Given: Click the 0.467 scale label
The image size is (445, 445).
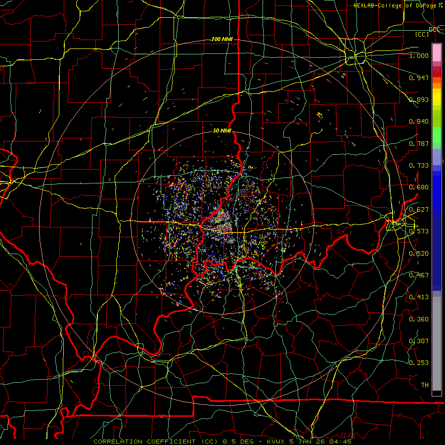Looking at the screenshot, I should click(419, 275).
